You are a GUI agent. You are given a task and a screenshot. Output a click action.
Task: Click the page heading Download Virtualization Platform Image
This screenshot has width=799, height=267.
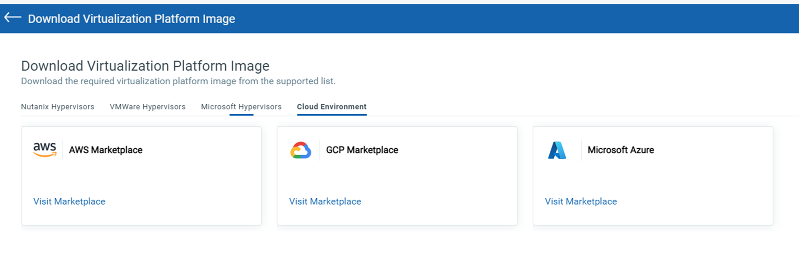[145, 66]
